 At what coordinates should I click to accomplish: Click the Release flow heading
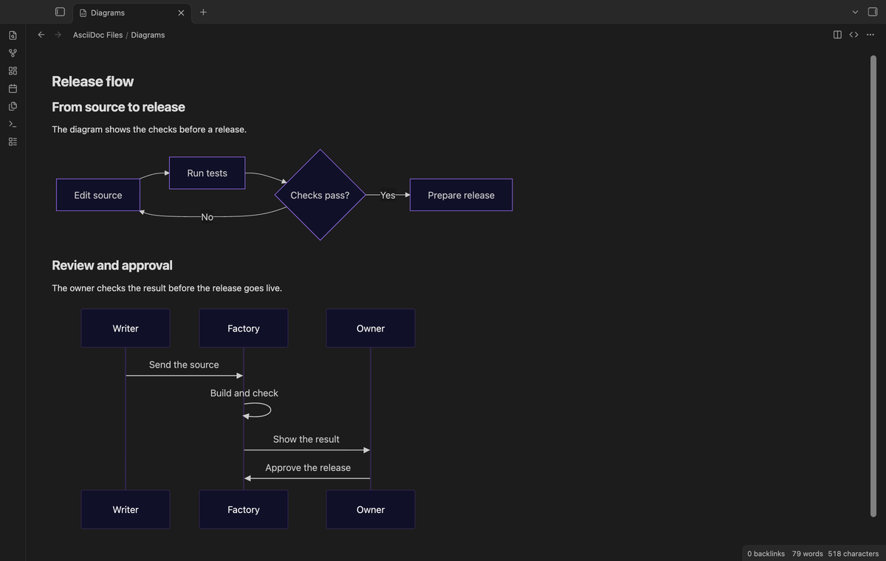click(x=93, y=81)
